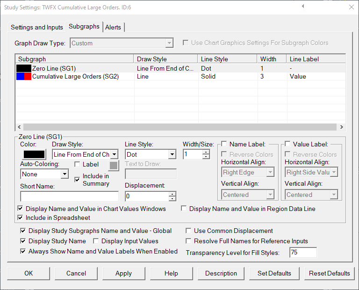Click the Cumulative Large Orders blue-red swatch

pyautogui.click(x=24, y=76)
